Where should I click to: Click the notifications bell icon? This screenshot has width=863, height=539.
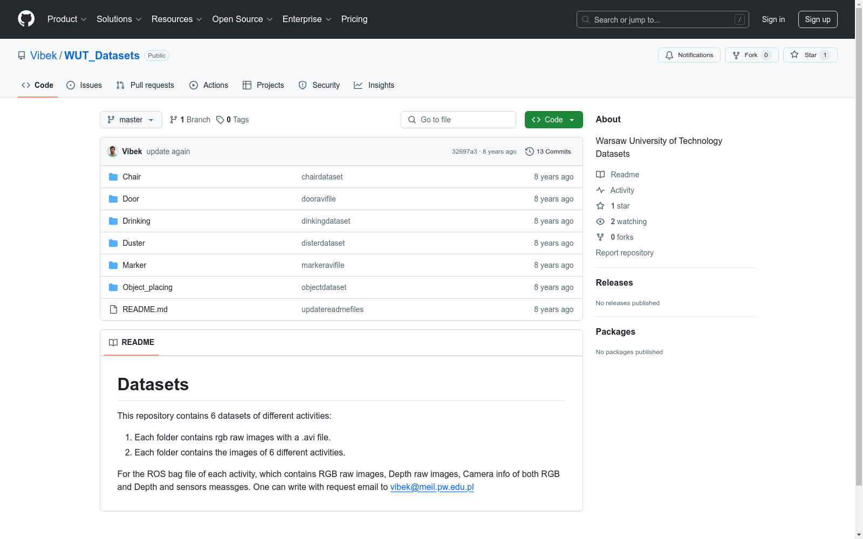click(669, 55)
